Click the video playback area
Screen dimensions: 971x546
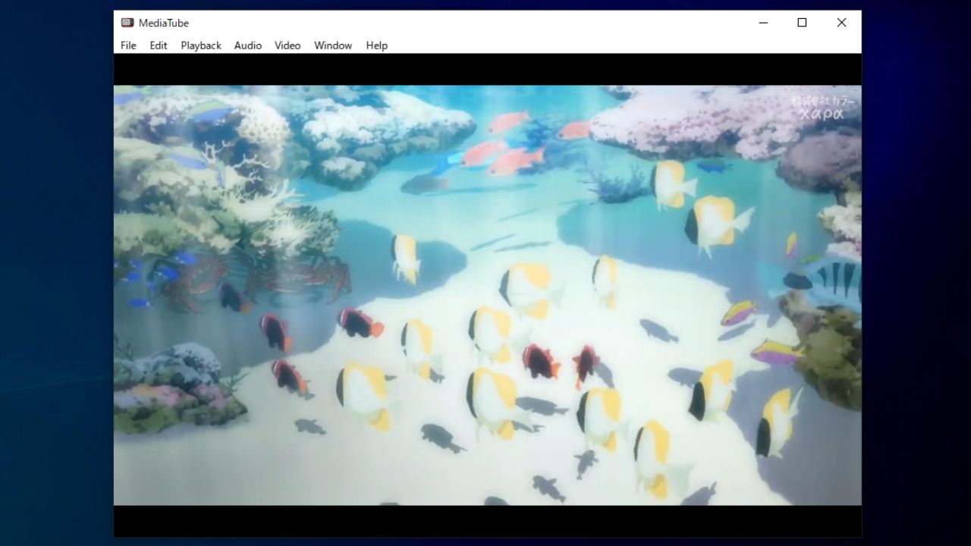click(x=488, y=295)
